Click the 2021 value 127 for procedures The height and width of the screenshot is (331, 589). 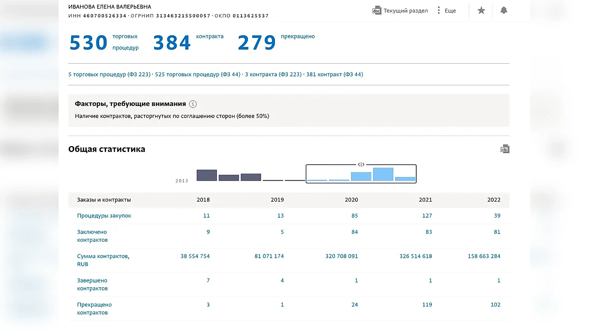click(x=427, y=216)
